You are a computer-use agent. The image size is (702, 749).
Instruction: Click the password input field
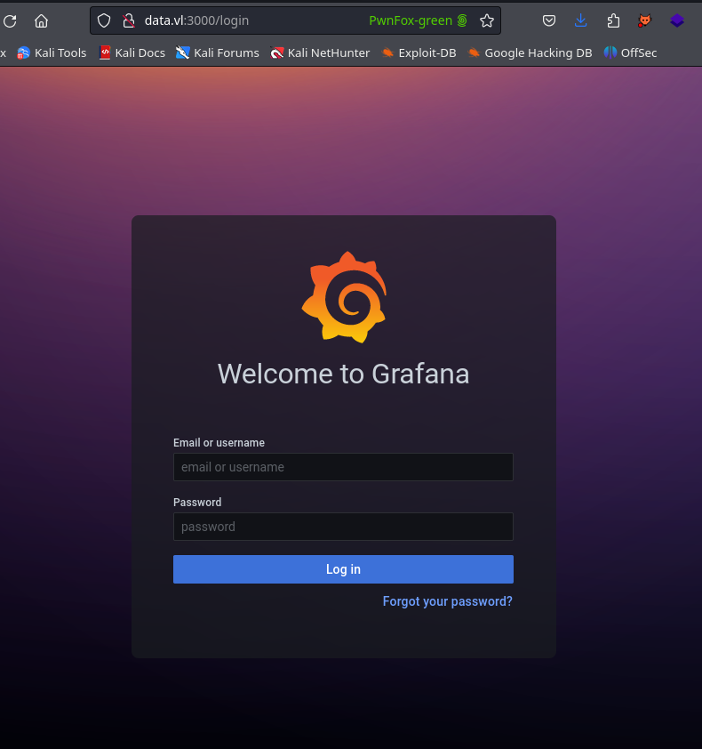(343, 527)
